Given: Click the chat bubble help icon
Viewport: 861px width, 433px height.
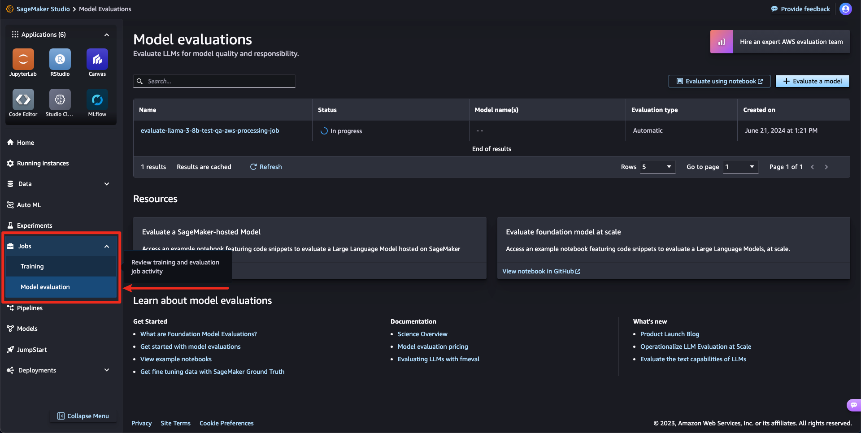Looking at the screenshot, I should pos(853,405).
